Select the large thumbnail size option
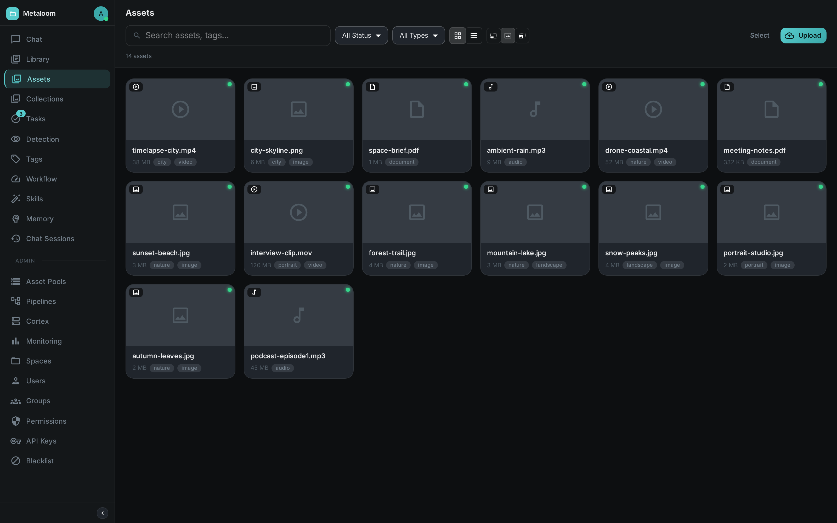This screenshot has width=837, height=523. tap(522, 36)
